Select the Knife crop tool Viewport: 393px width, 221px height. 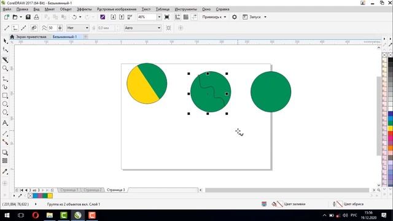click(x=6, y=60)
